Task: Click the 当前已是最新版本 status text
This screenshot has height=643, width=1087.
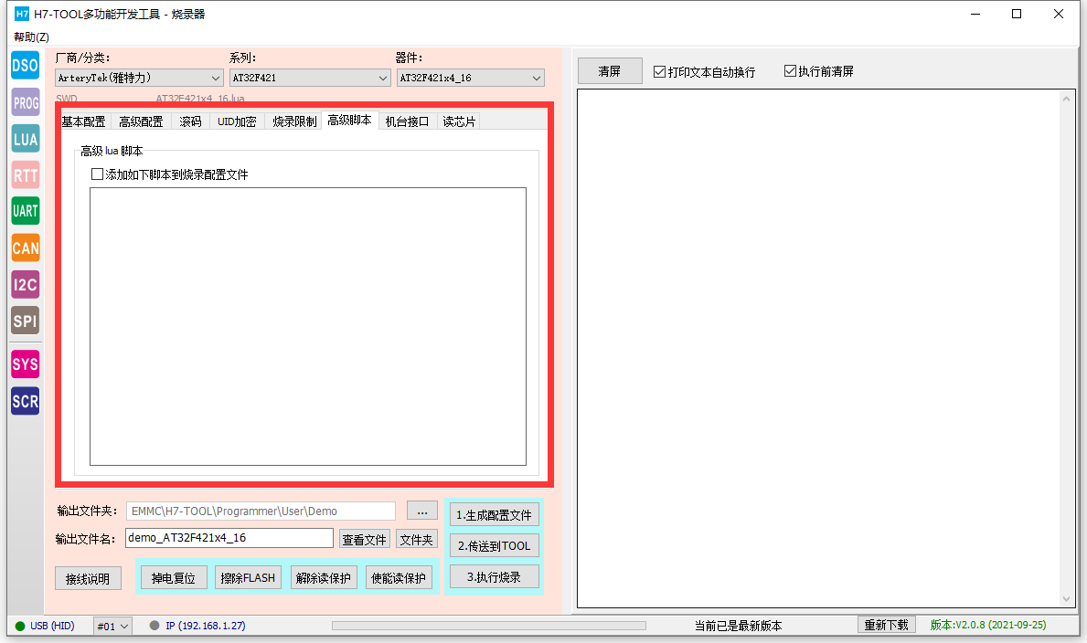Action: point(739,626)
